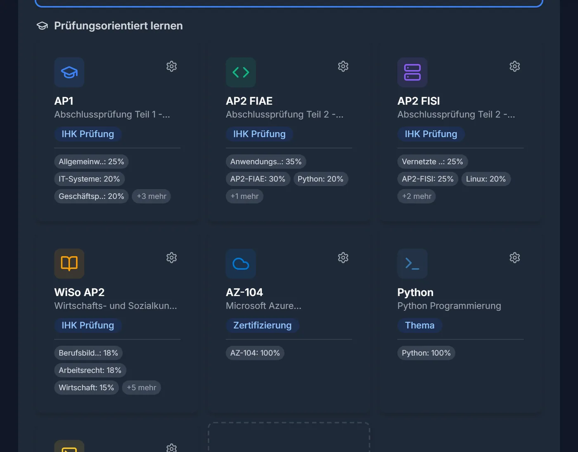Click the AZ-104 cloud icon
The width and height of the screenshot is (578, 452).
241,264
